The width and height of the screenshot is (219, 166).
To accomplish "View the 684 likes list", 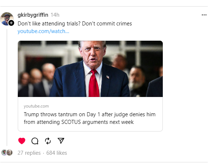I will [x=57, y=153].
